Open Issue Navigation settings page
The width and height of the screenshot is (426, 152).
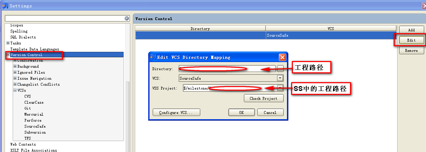35,78
